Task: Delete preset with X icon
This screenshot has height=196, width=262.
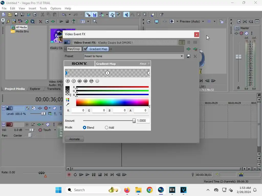Action: point(195,56)
